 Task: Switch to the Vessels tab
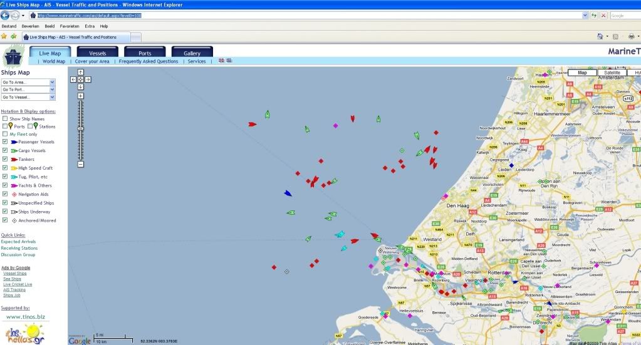(x=97, y=52)
